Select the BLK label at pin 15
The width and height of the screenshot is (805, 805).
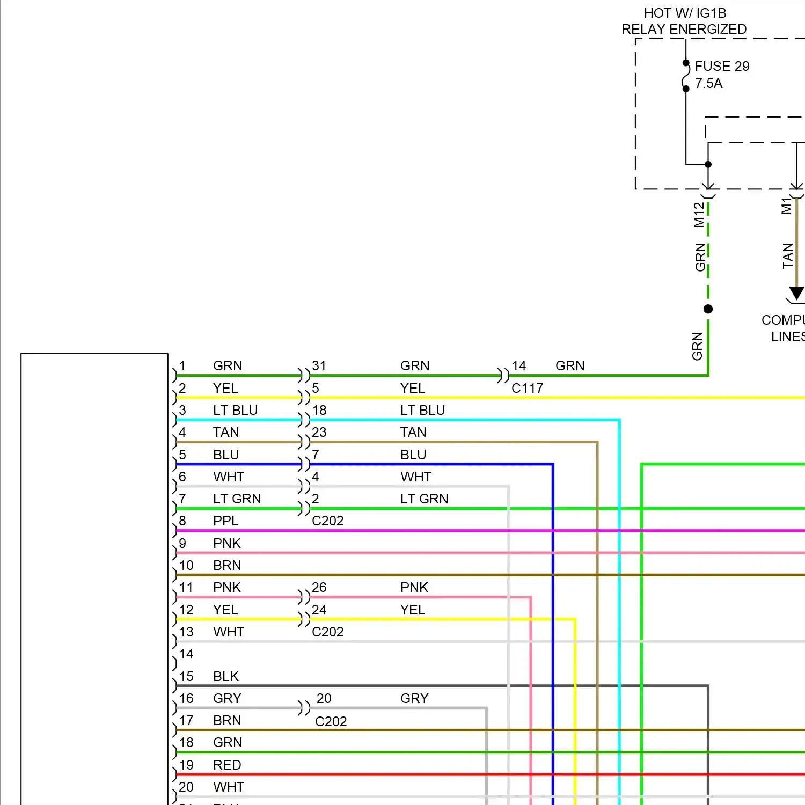(225, 676)
